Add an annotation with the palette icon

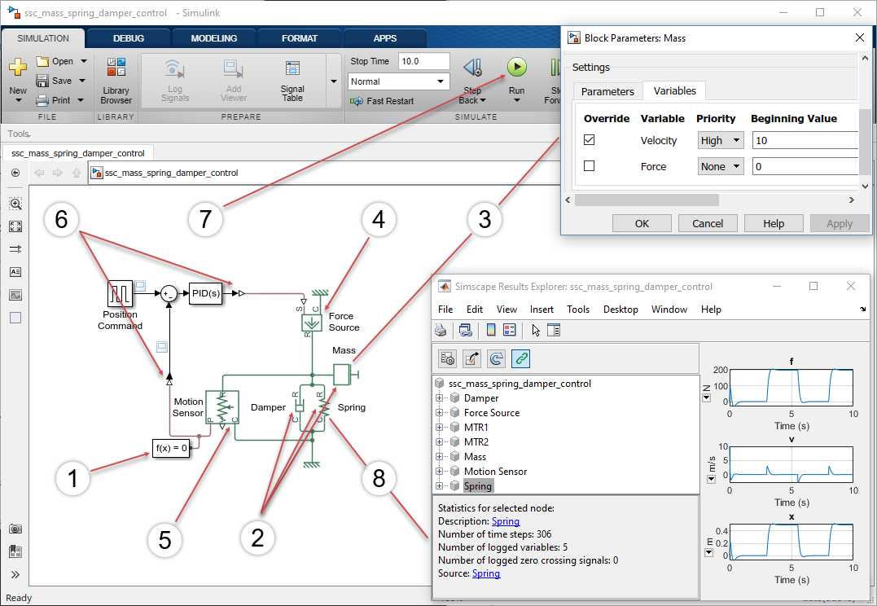tap(15, 272)
